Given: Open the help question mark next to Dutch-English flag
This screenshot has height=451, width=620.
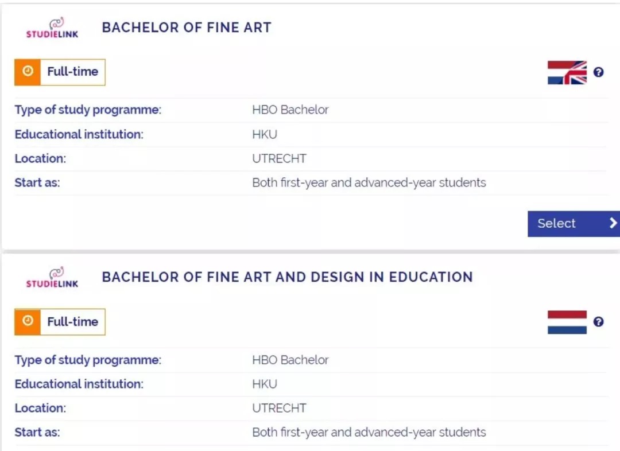Looking at the screenshot, I should click(x=599, y=72).
